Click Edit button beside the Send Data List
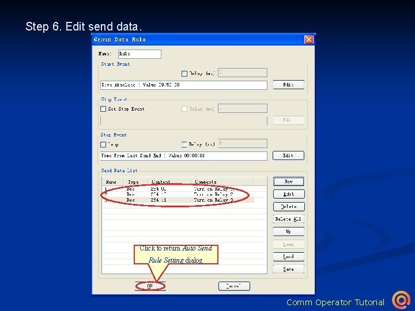 pyautogui.click(x=289, y=194)
